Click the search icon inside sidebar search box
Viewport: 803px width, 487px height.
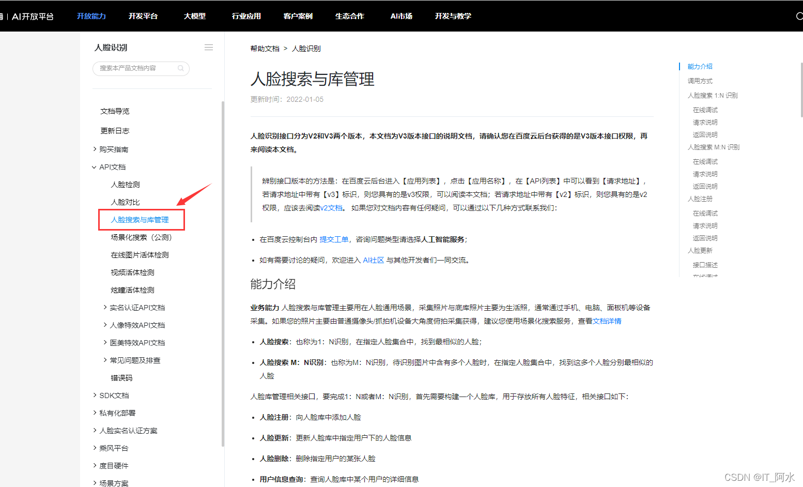(180, 68)
